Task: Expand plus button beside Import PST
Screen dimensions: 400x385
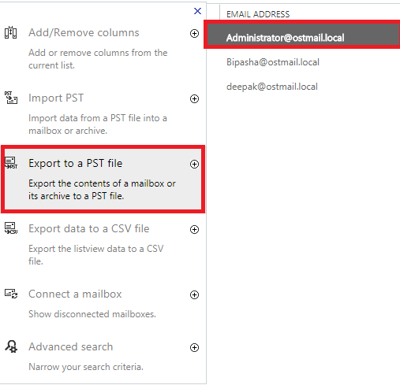Action: pos(194,98)
